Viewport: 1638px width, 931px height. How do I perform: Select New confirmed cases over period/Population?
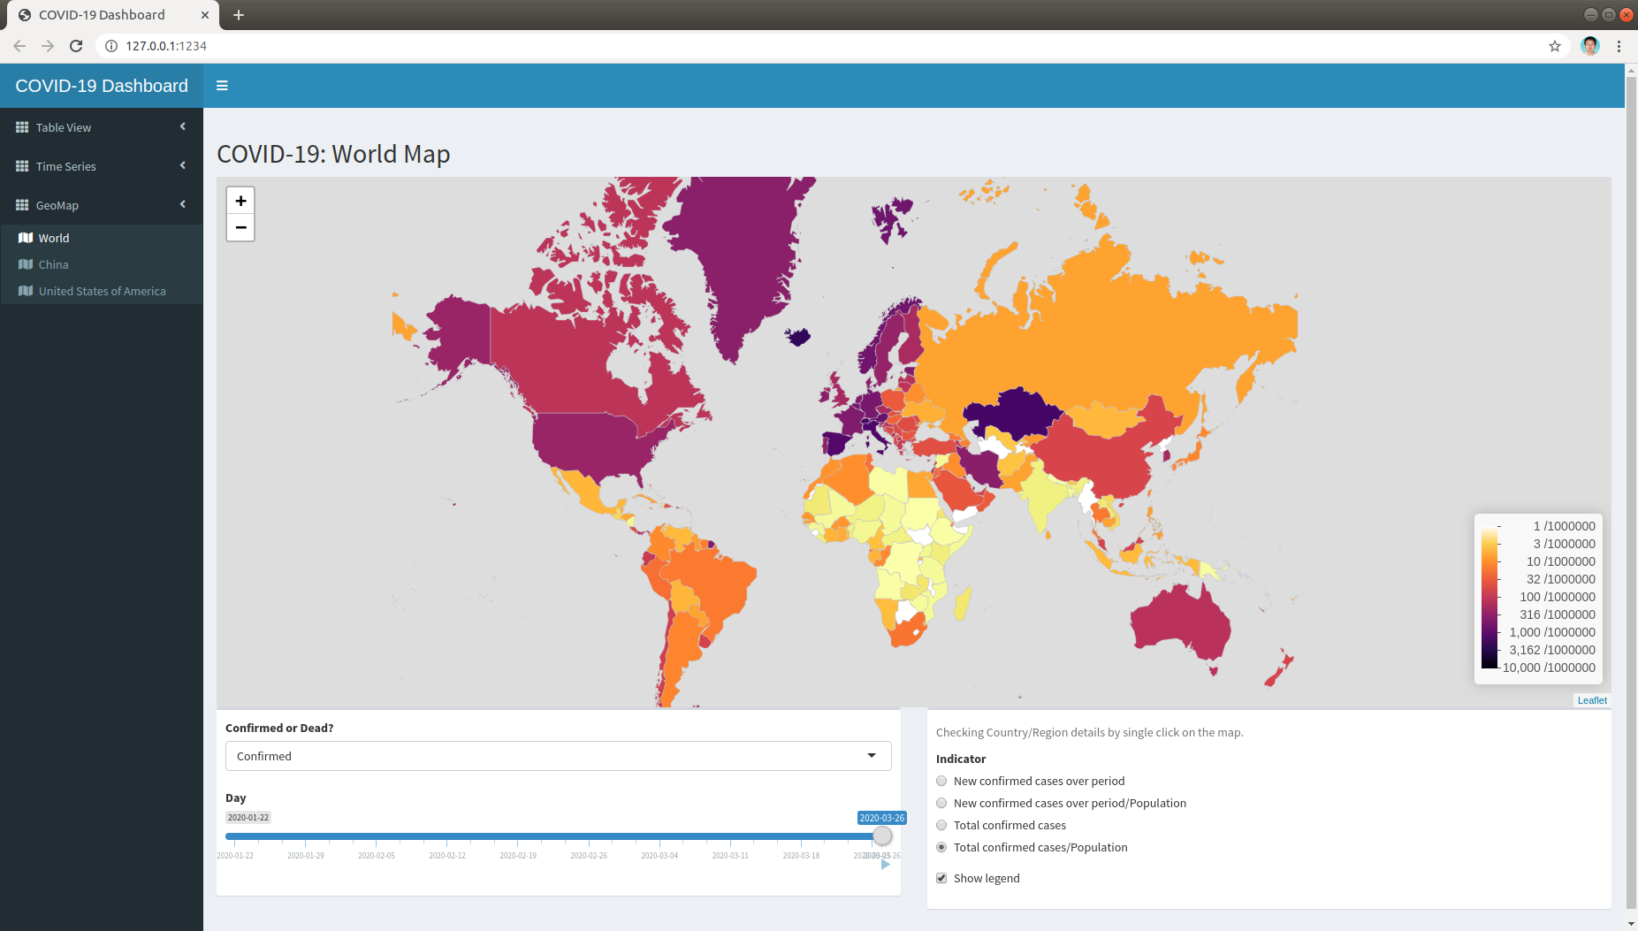[x=941, y=803]
